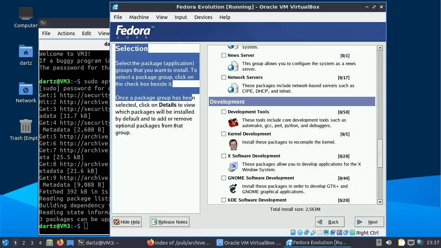Go Back in the installer
Image resolution: width=441 pixels, height=248 pixels.
[330, 222]
